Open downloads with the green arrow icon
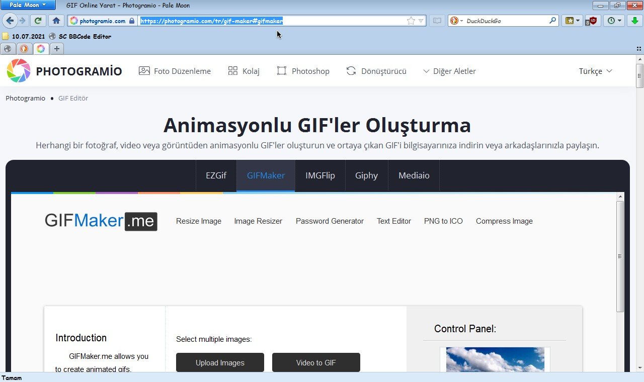644x382 pixels. click(635, 21)
